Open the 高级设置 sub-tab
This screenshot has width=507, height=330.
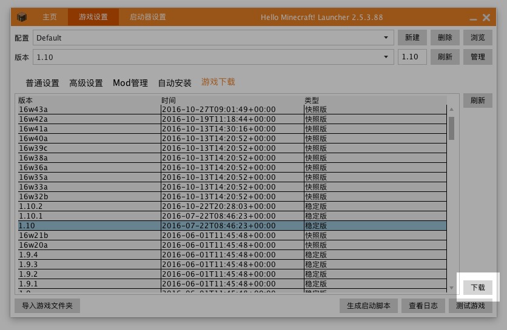tap(86, 83)
